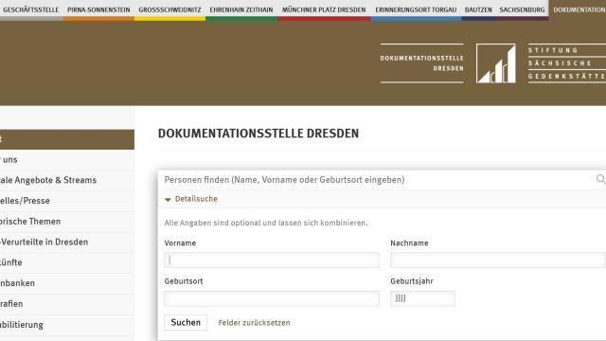Select the highlighted brown sidebar menu item

pos(67,139)
